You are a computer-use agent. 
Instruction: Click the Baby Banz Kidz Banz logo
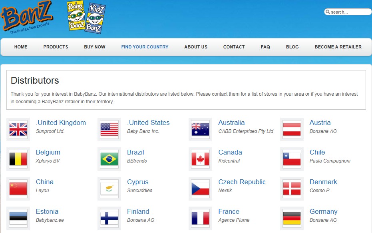click(x=86, y=17)
